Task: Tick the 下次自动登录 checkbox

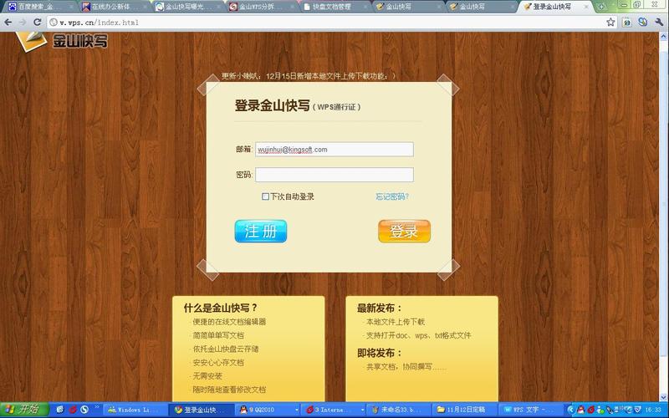Action: tap(265, 196)
